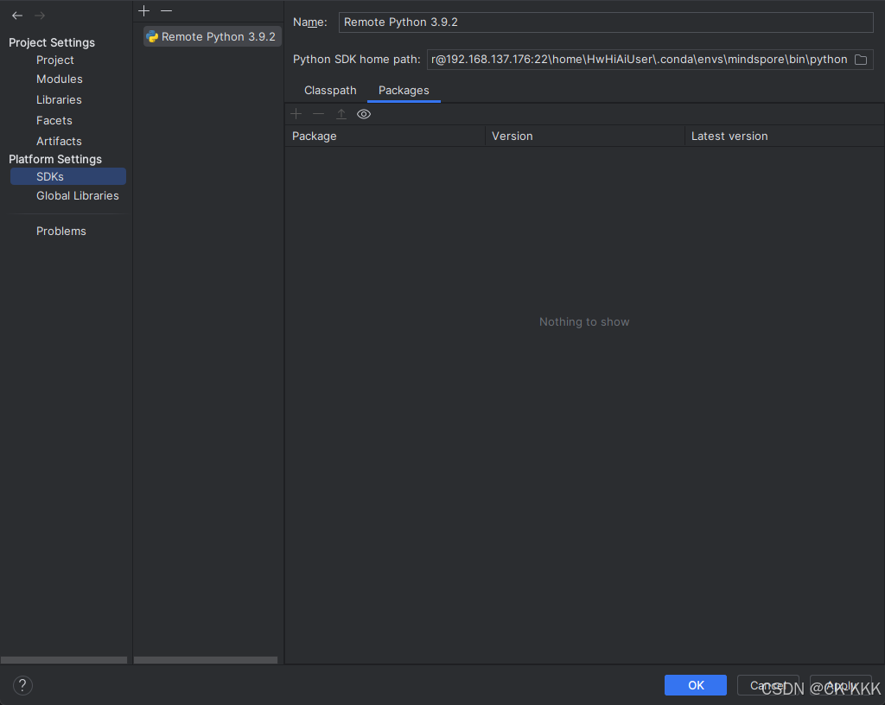
Task: Sort by the Version column header
Action: (585, 136)
